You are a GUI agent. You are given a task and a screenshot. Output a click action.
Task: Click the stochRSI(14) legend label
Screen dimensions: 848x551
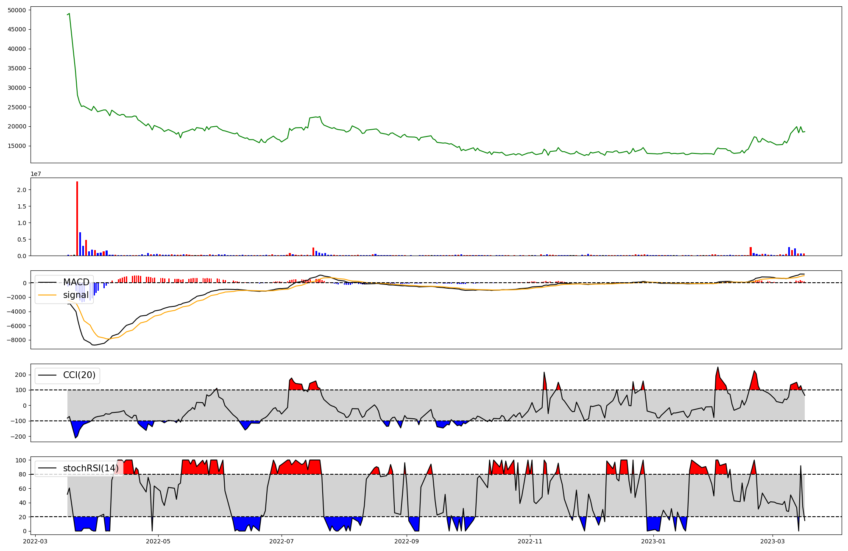point(91,468)
